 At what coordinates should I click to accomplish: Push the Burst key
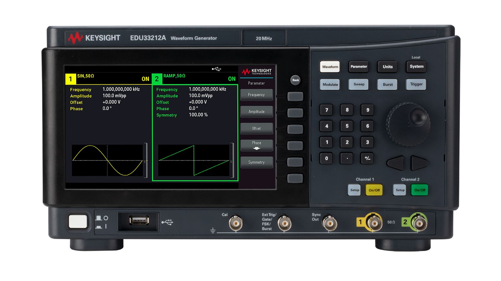[x=387, y=84]
